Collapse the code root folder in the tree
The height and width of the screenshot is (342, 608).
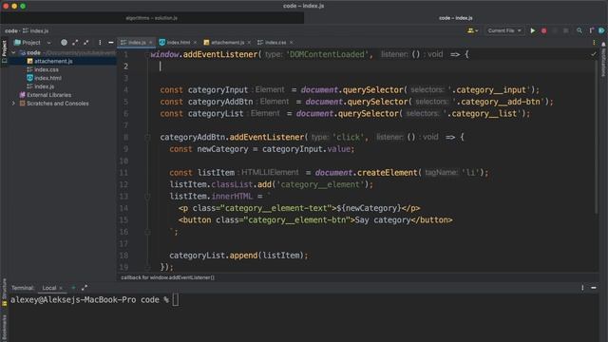pyautogui.click(x=13, y=53)
